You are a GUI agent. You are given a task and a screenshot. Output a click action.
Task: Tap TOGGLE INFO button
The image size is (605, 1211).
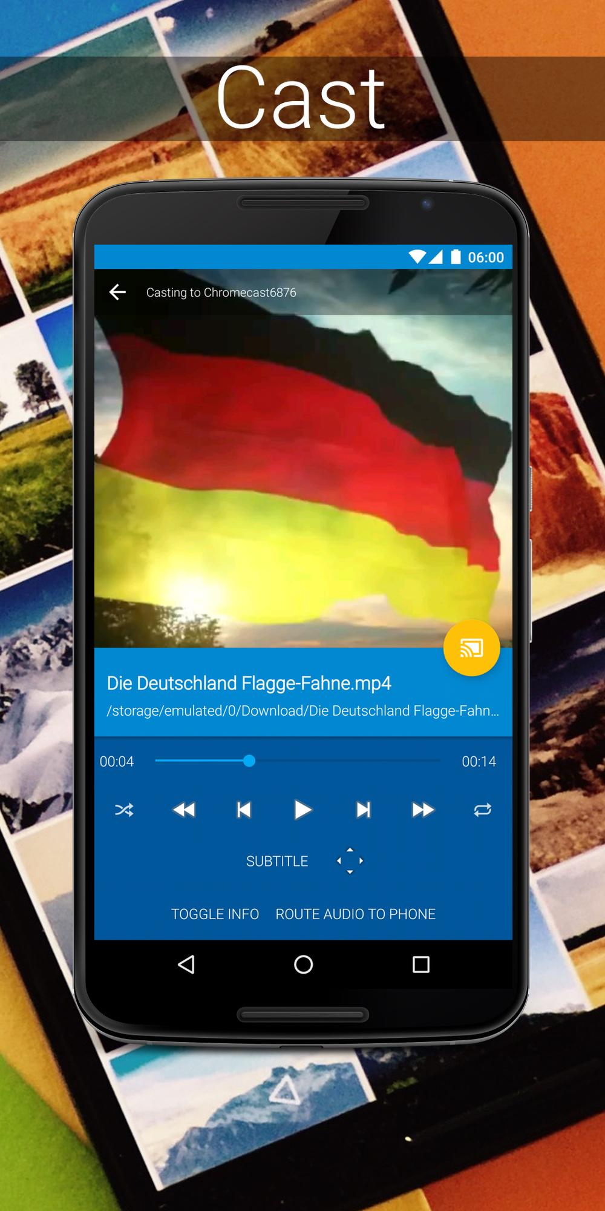pyautogui.click(x=215, y=914)
